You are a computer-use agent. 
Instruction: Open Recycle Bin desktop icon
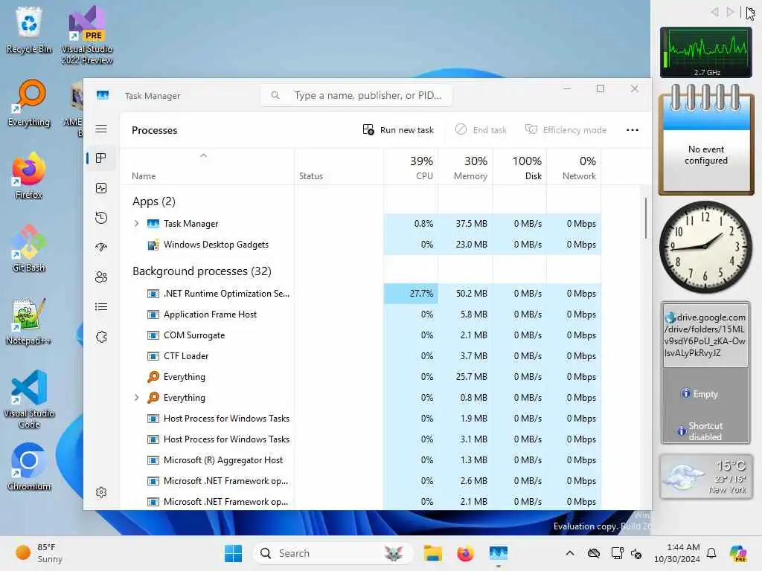[x=29, y=30]
